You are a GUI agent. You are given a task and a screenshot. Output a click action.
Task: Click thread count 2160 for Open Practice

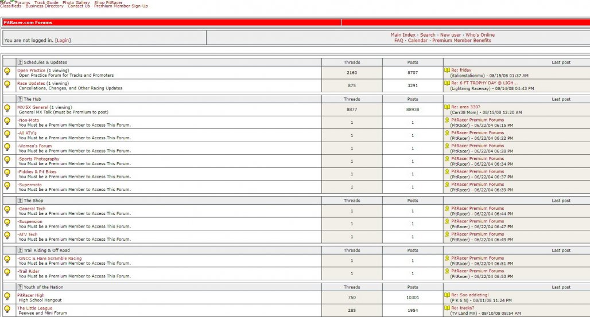tap(352, 73)
